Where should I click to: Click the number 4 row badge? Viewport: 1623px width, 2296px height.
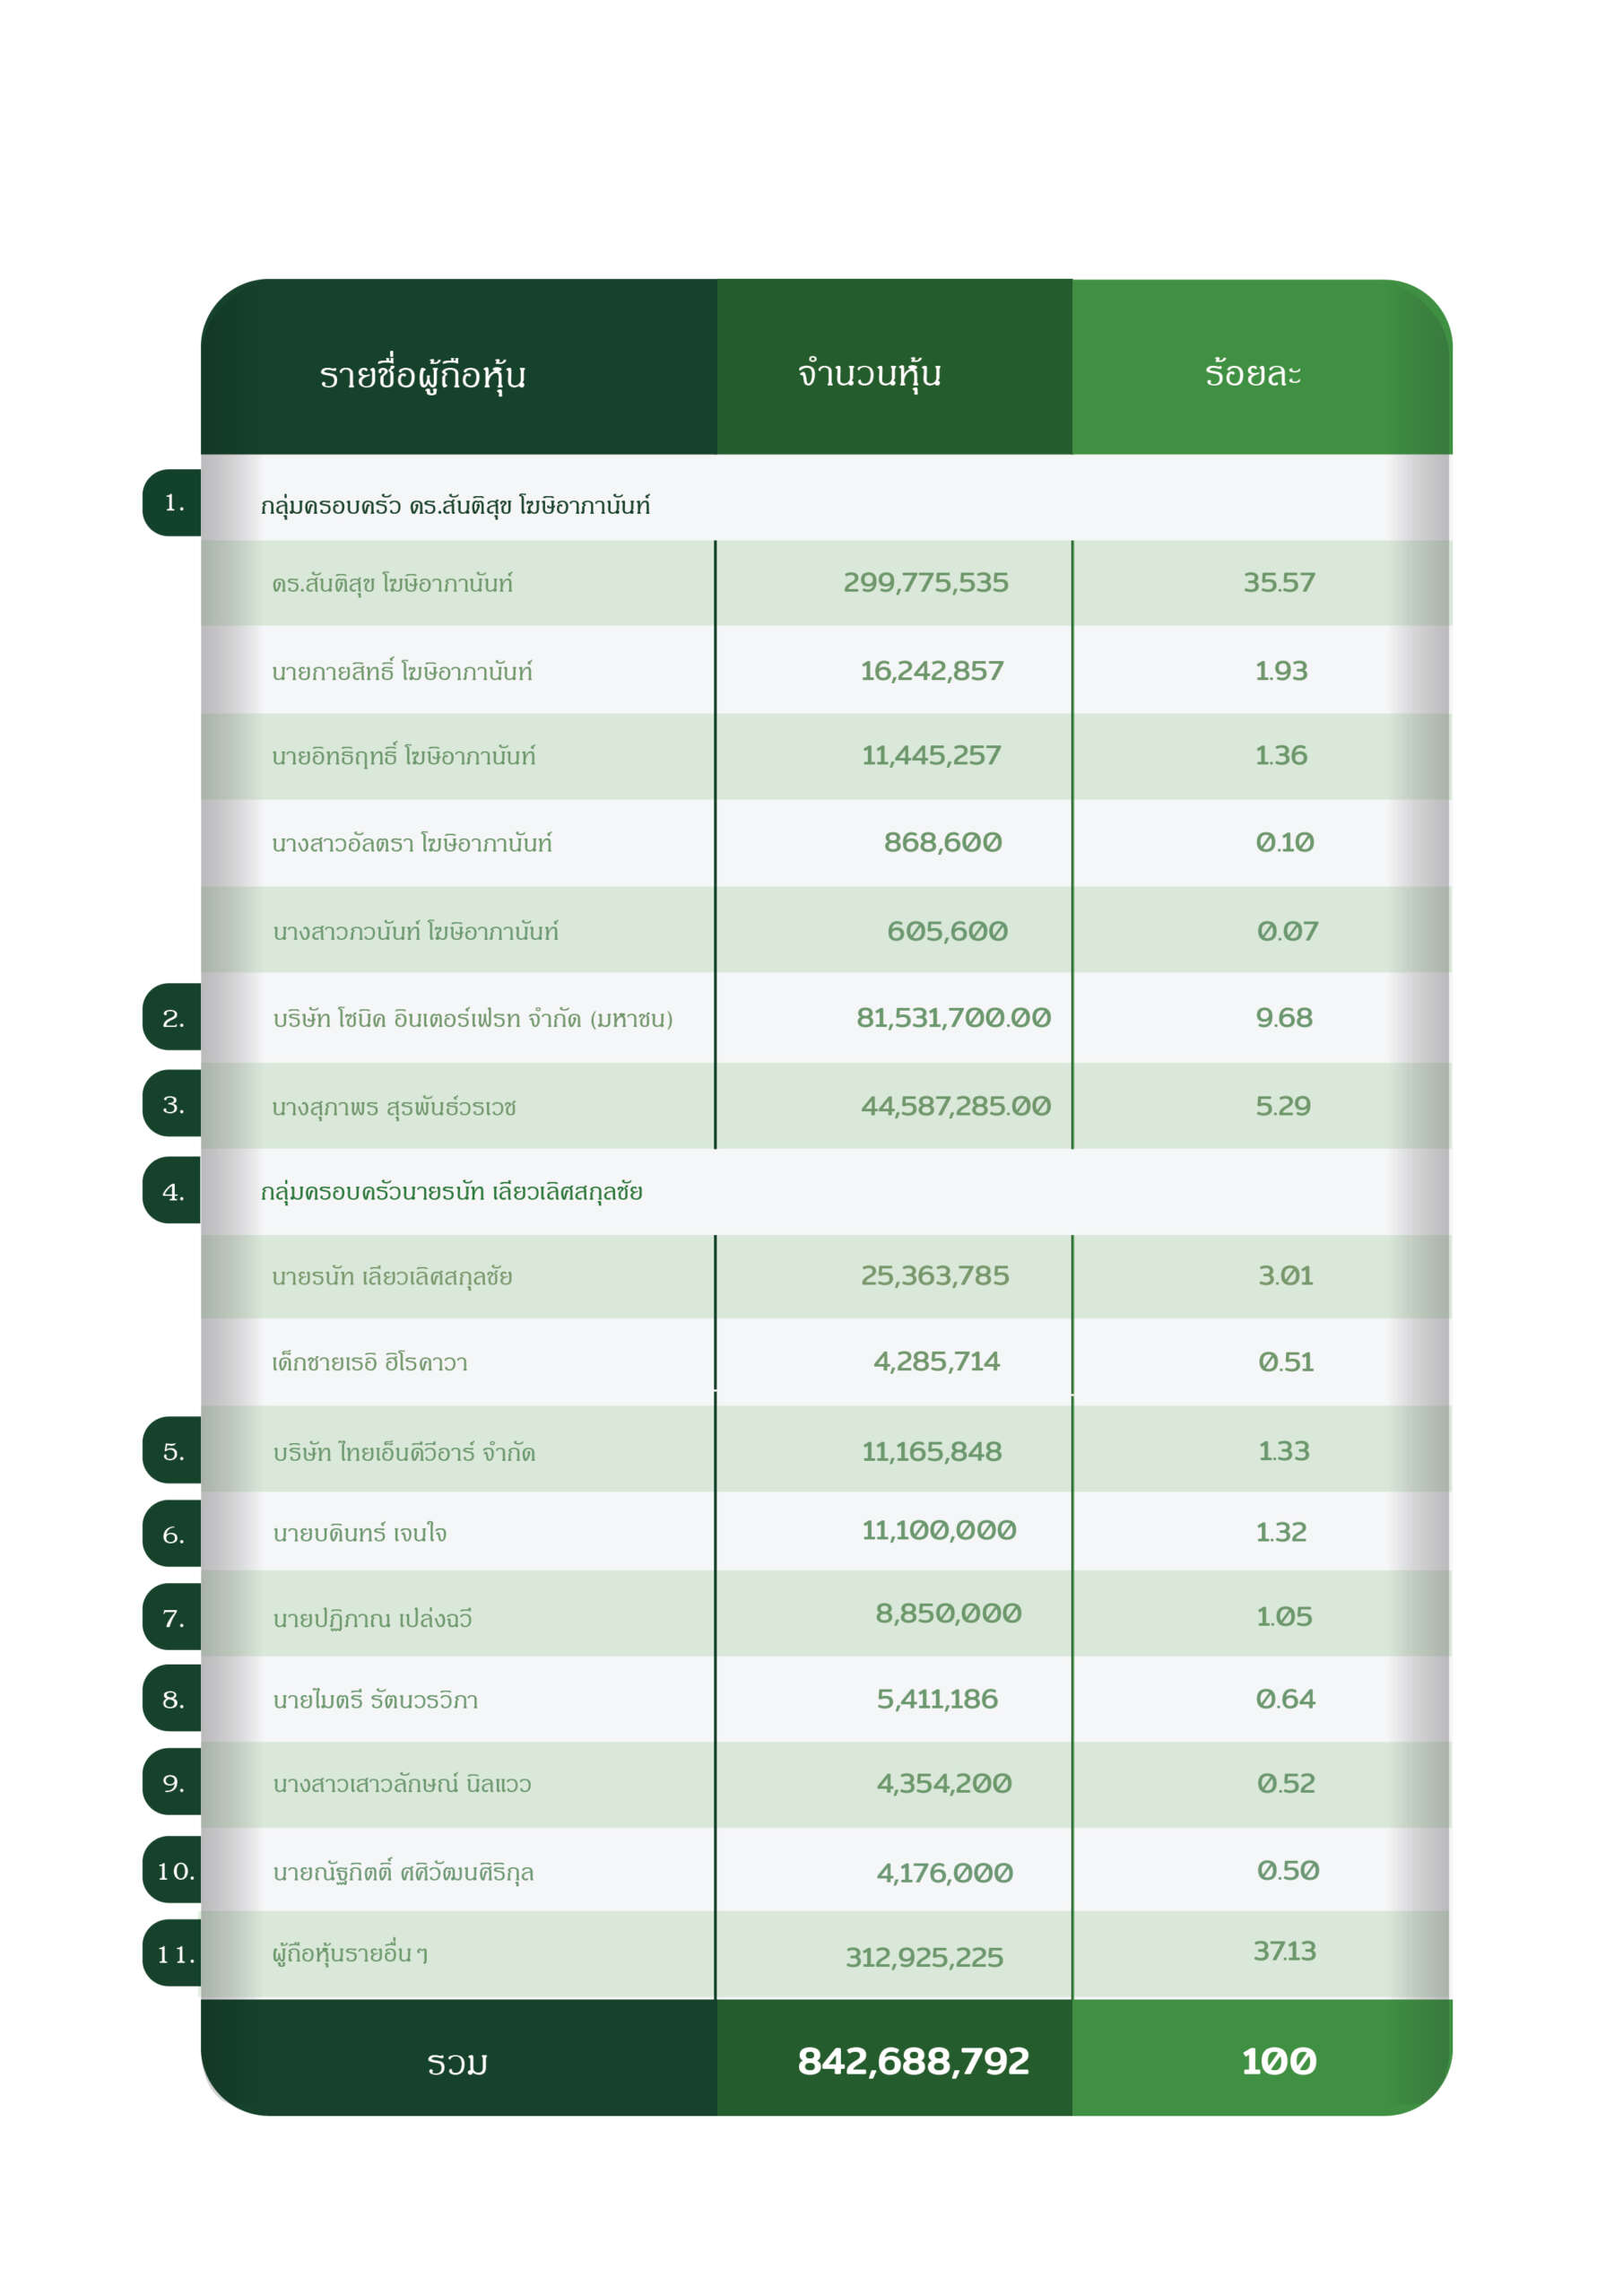(173, 1191)
